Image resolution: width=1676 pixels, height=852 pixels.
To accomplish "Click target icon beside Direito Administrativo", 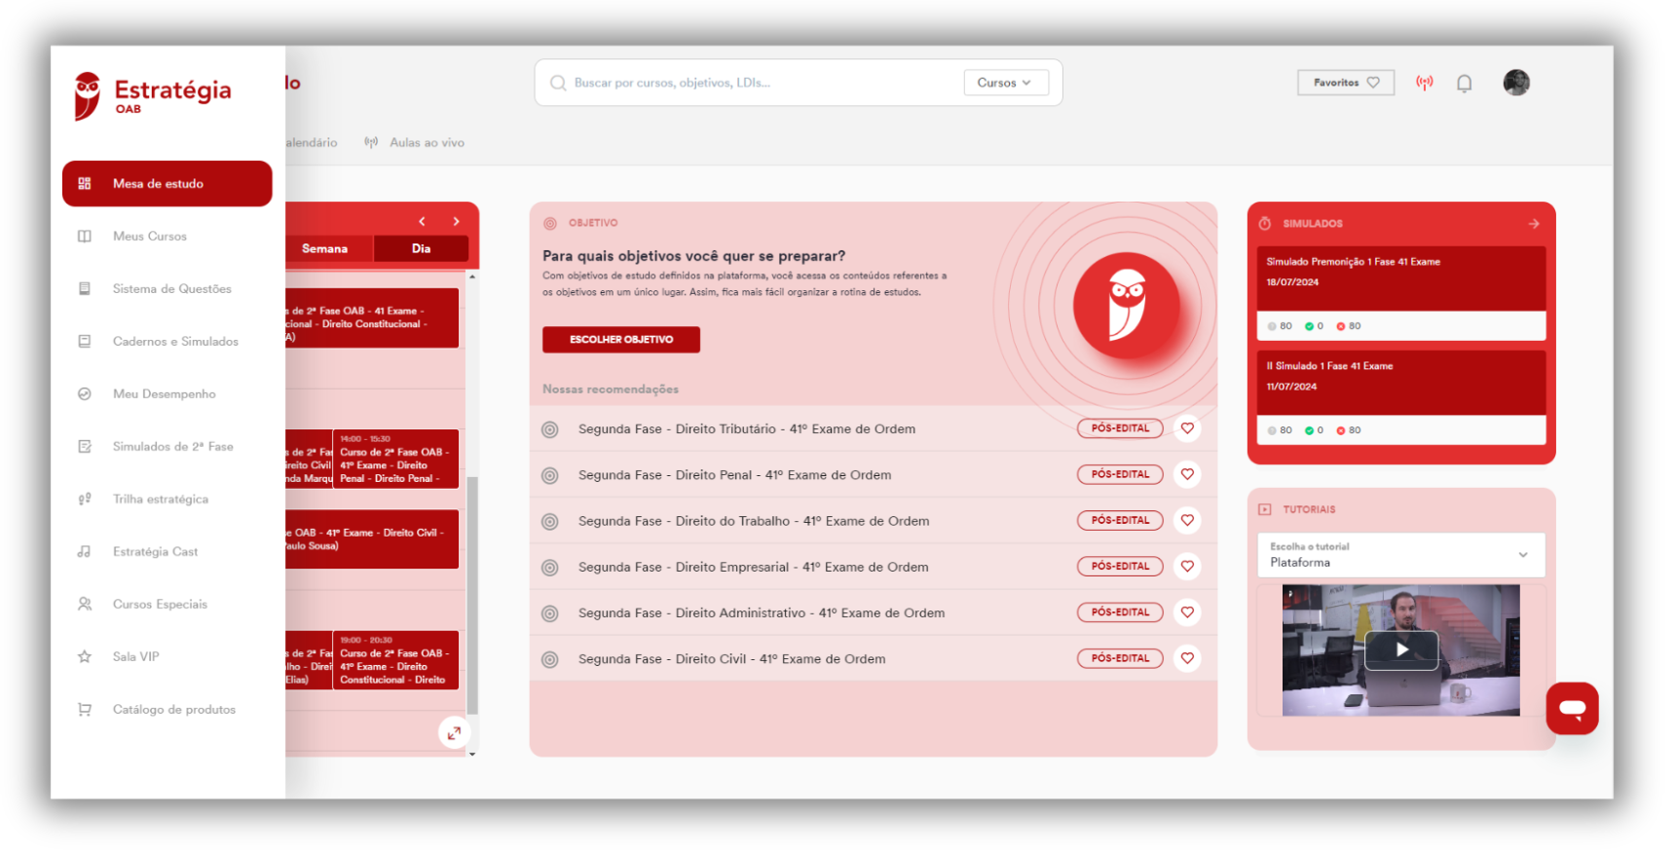I will pyautogui.click(x=550, y=613).
